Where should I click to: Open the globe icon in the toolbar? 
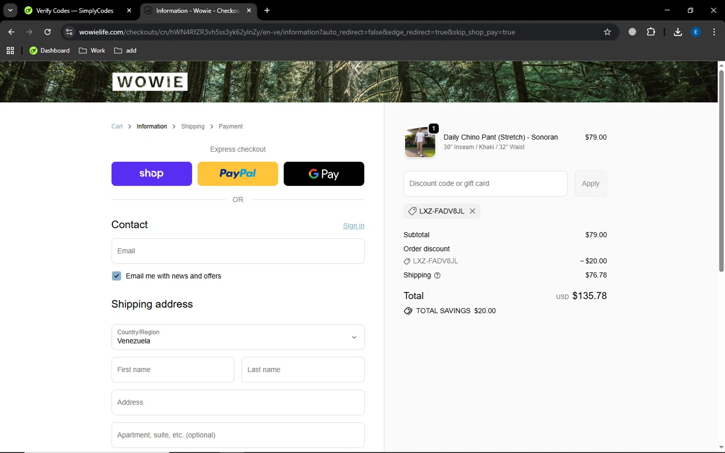coord(632,32)
